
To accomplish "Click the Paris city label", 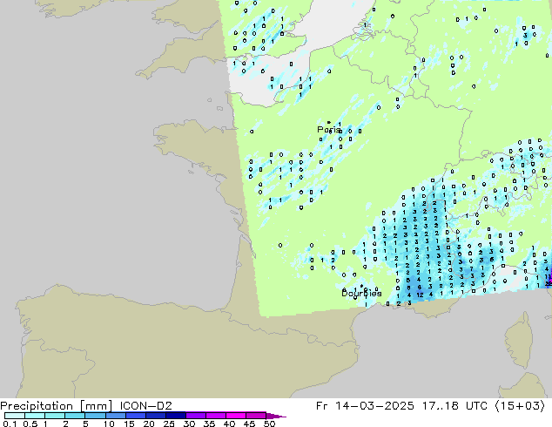I will pos(328,130).
